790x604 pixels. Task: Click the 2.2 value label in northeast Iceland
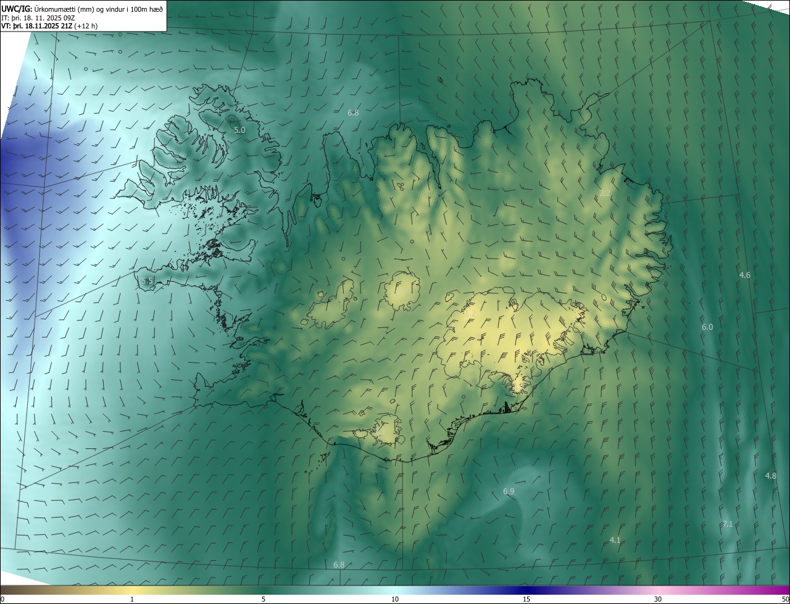click(605, 193)
